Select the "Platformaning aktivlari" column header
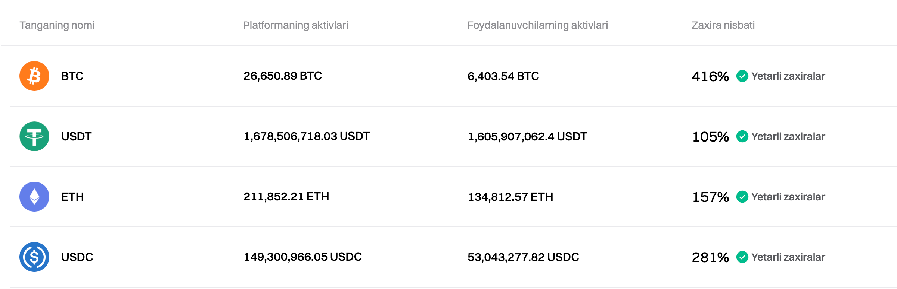This screenshot has height=289, width=897. click(x=296, y=25)
